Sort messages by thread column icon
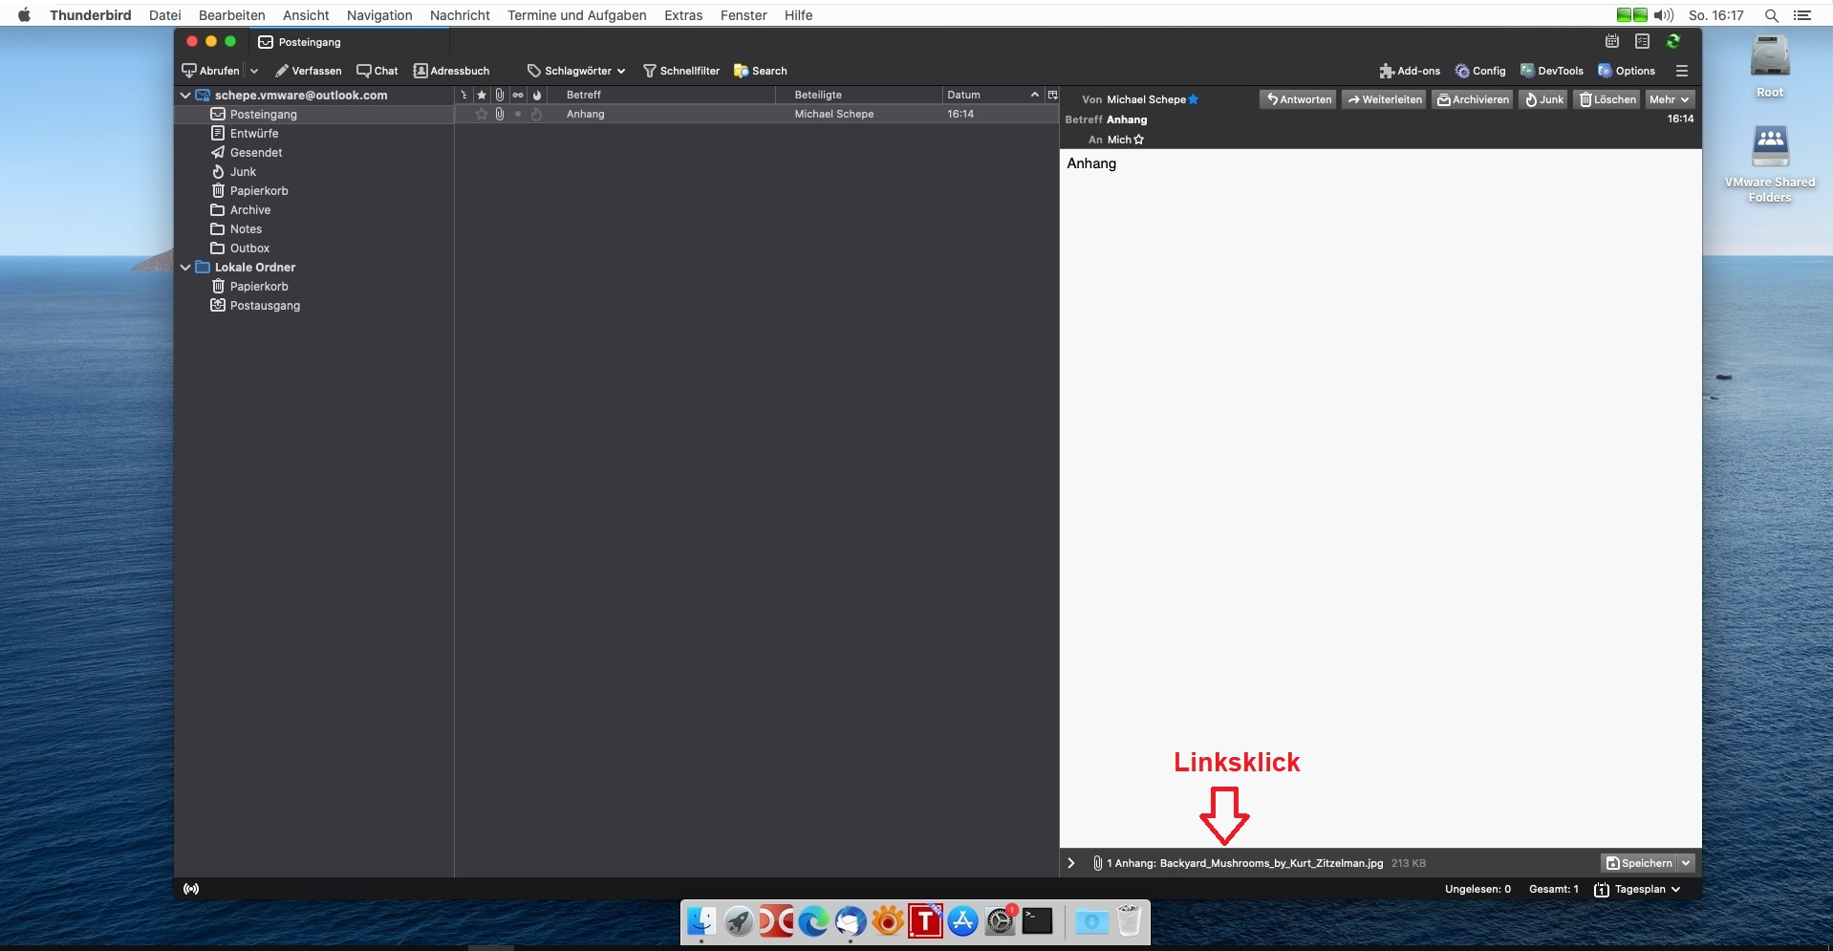 (464, 95)
